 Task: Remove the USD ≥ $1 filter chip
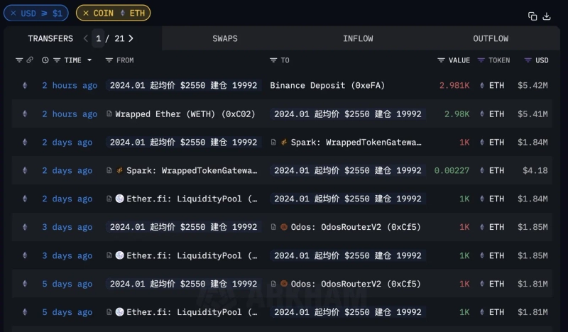click(x=13, y=13)
